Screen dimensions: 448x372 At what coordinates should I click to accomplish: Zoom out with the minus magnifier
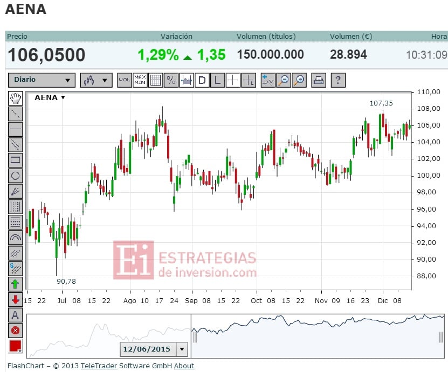[x=284, y=80]
